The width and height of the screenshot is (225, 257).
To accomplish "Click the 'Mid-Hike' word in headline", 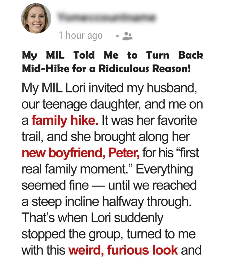I will (46, 69).
